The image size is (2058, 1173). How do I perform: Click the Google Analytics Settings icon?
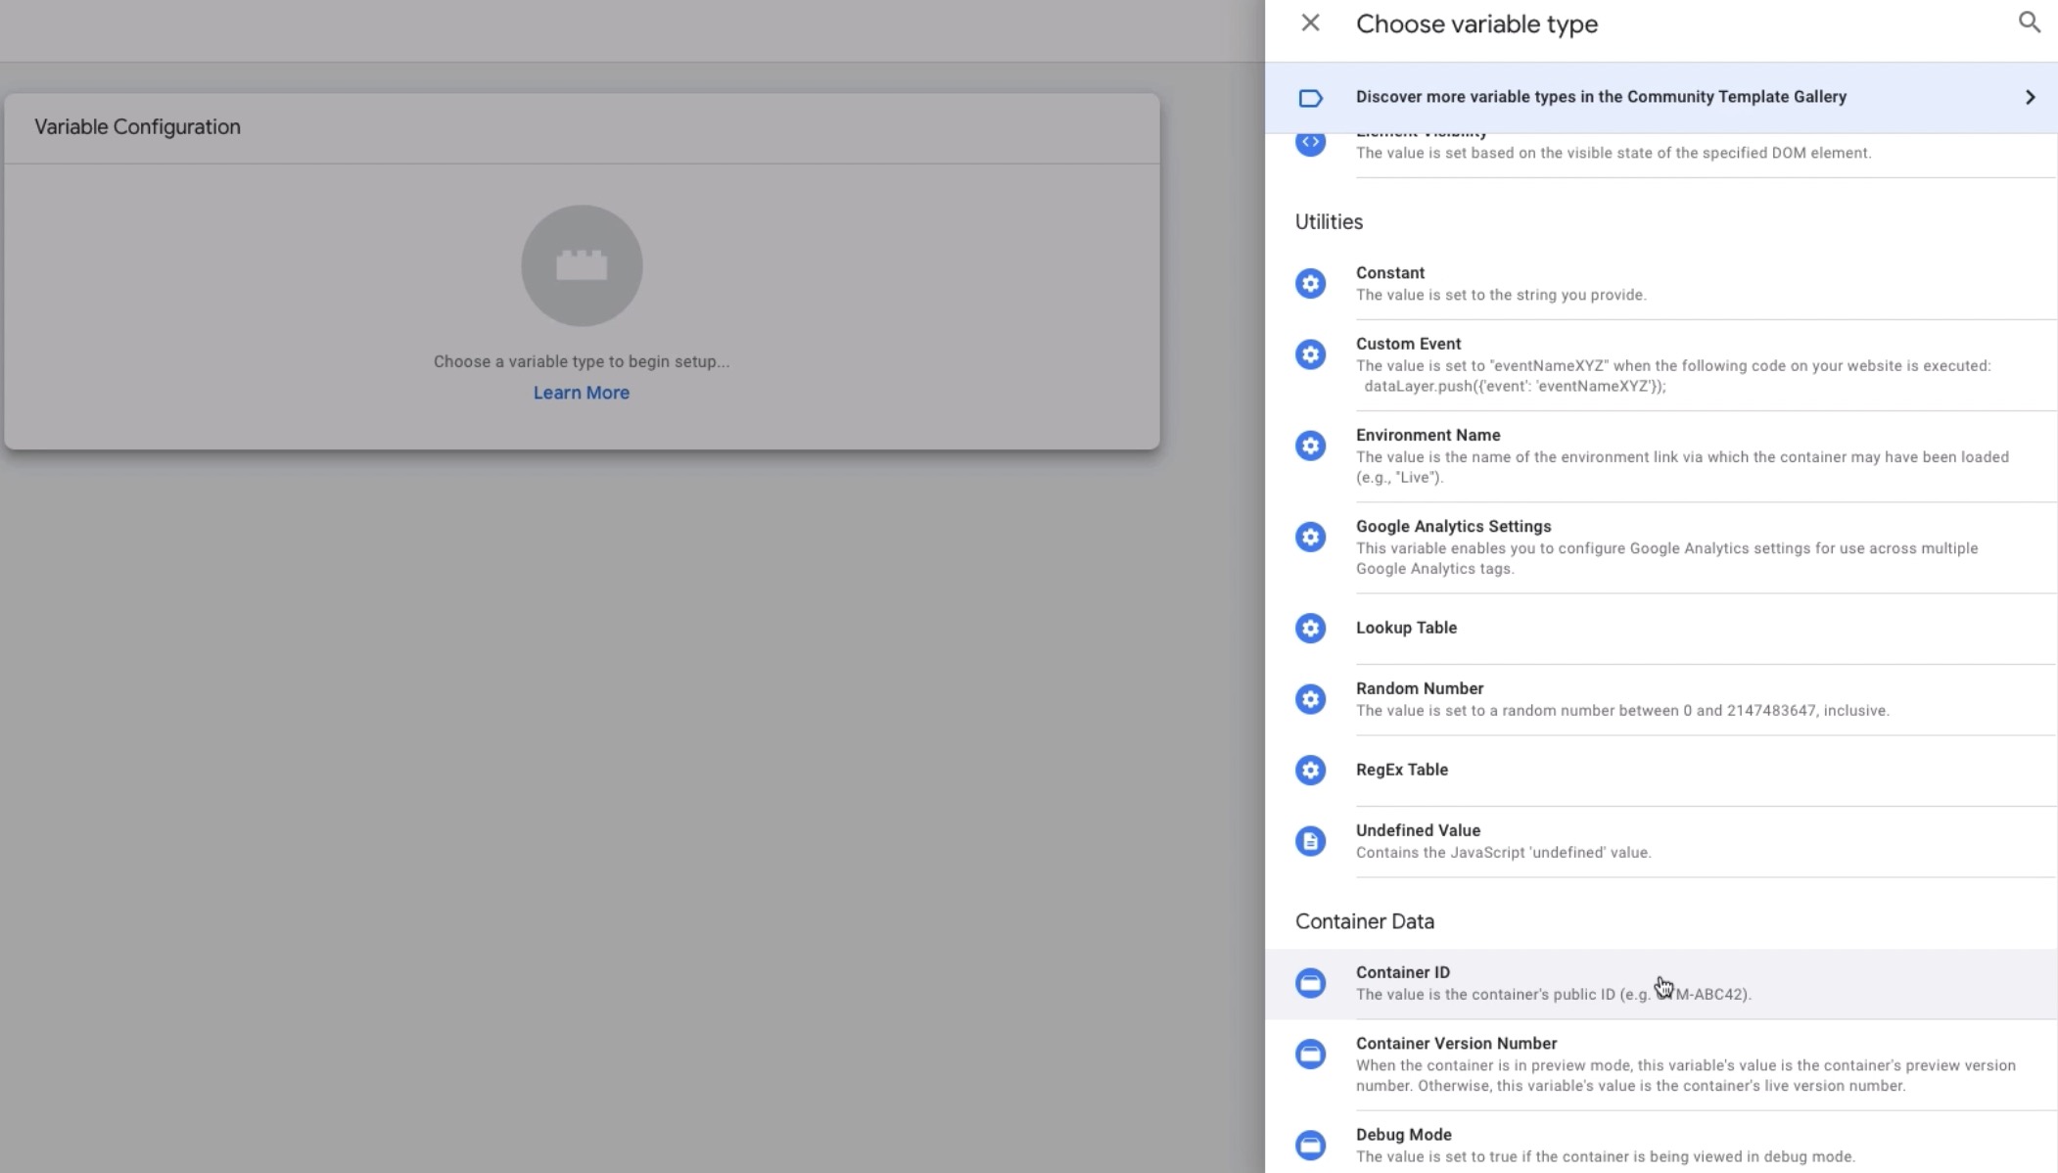pyautogui.click(x=1310, y=537)
